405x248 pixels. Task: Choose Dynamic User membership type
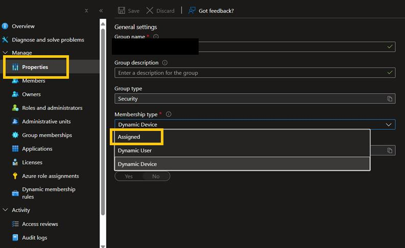[x=242, y=150]
